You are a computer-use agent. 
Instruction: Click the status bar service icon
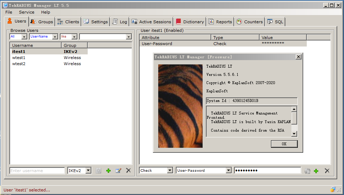coord(333,190)
